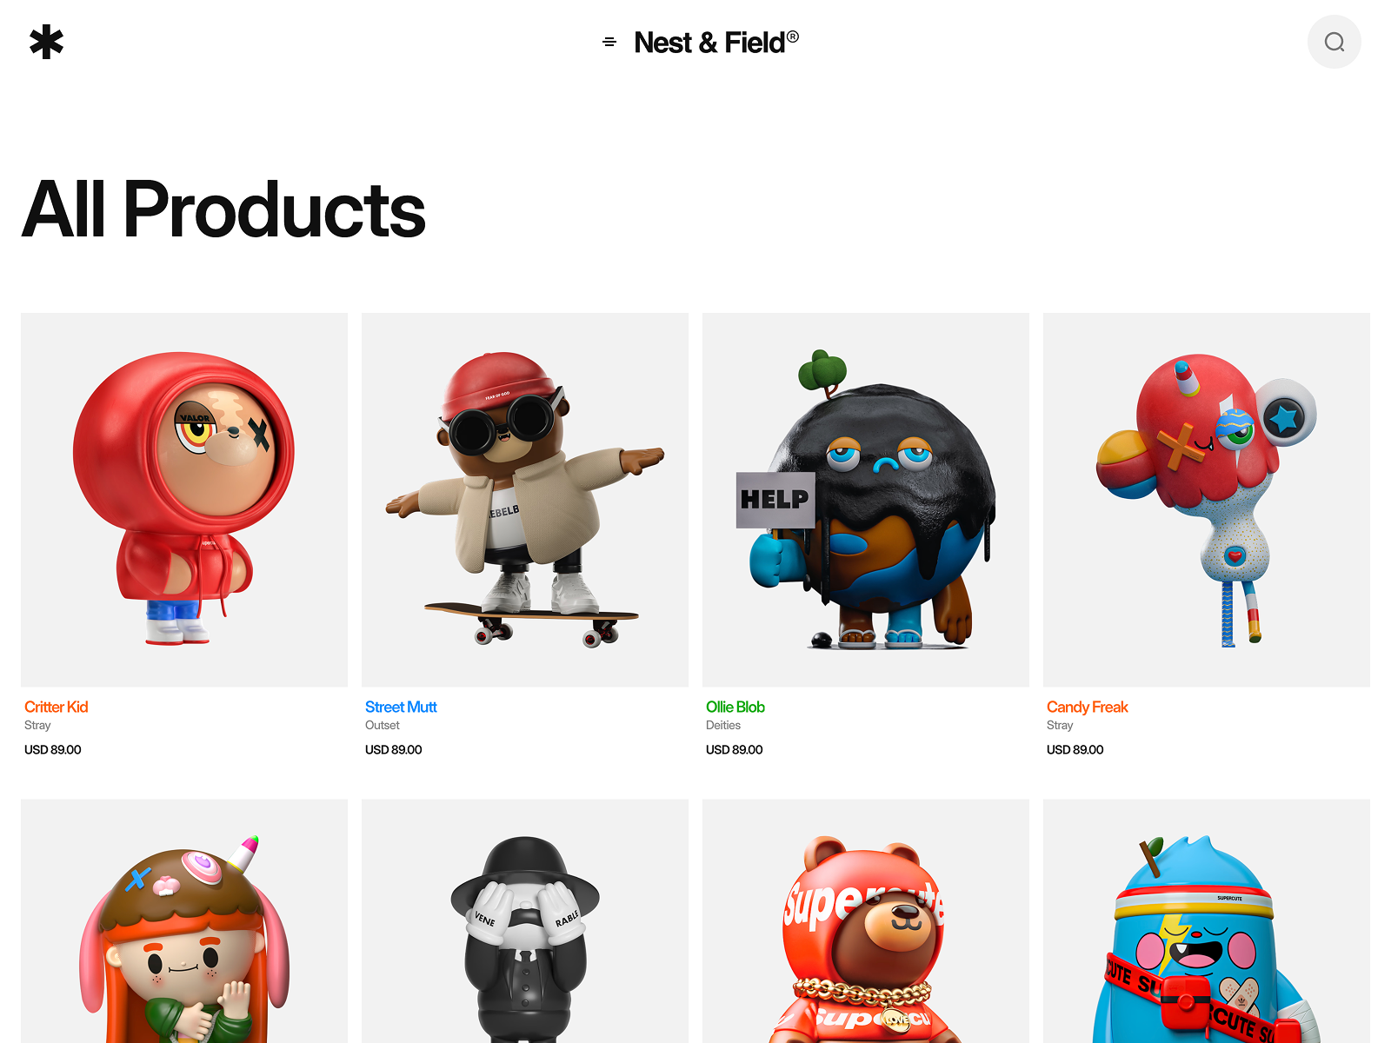The image size is (1391, 1043).
Task: Click the Nest & Field brand title
Action: point(716,42)
